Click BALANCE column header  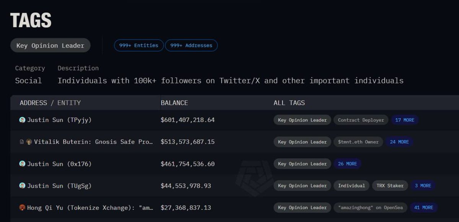click(x=174, y=103)
